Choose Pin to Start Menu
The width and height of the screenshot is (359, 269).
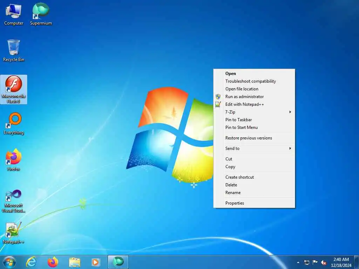[x=254, y=127]
